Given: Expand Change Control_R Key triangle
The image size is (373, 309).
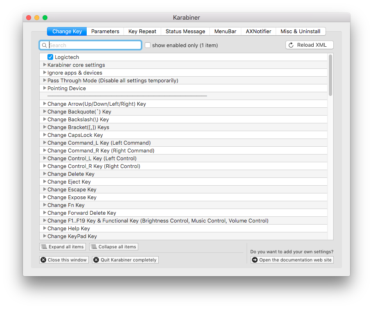Looking at the screenshot, I should click(45, 166).
